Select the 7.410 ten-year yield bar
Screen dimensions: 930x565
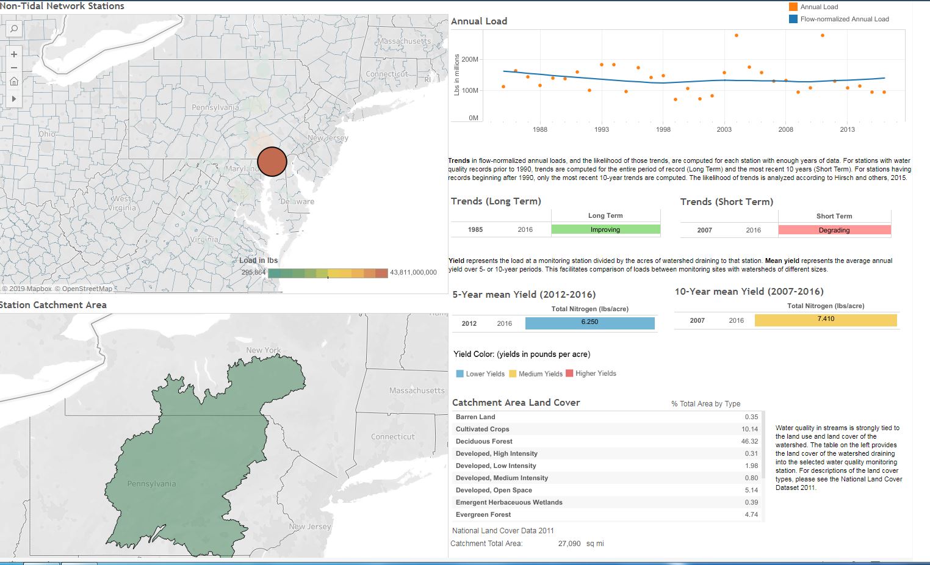tap(826, 320)
